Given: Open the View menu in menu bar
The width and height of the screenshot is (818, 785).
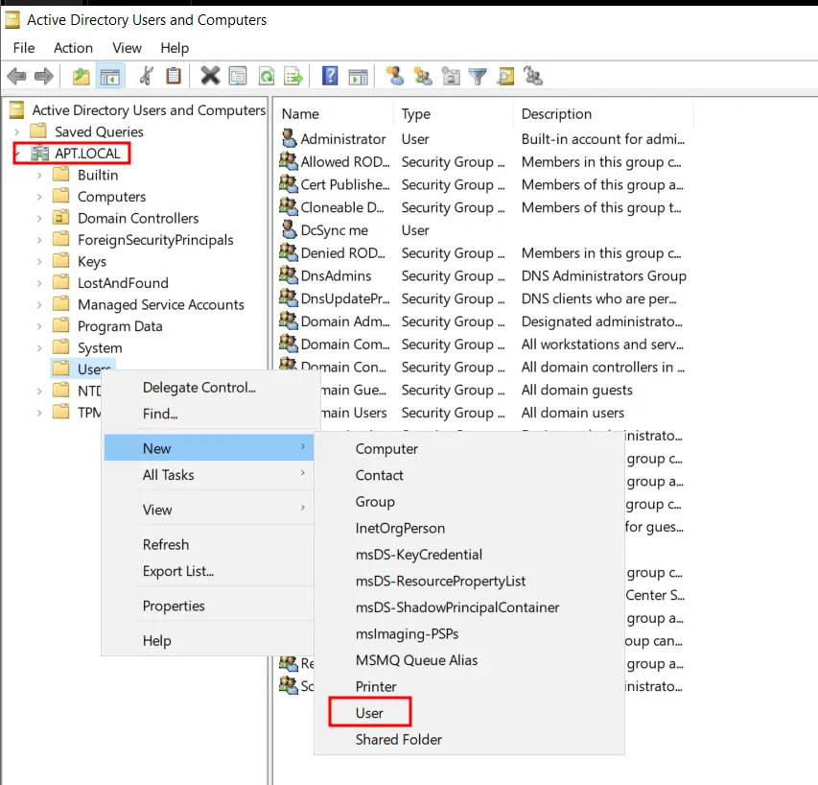Looking at the screenshot, I should tap(127, 48).
